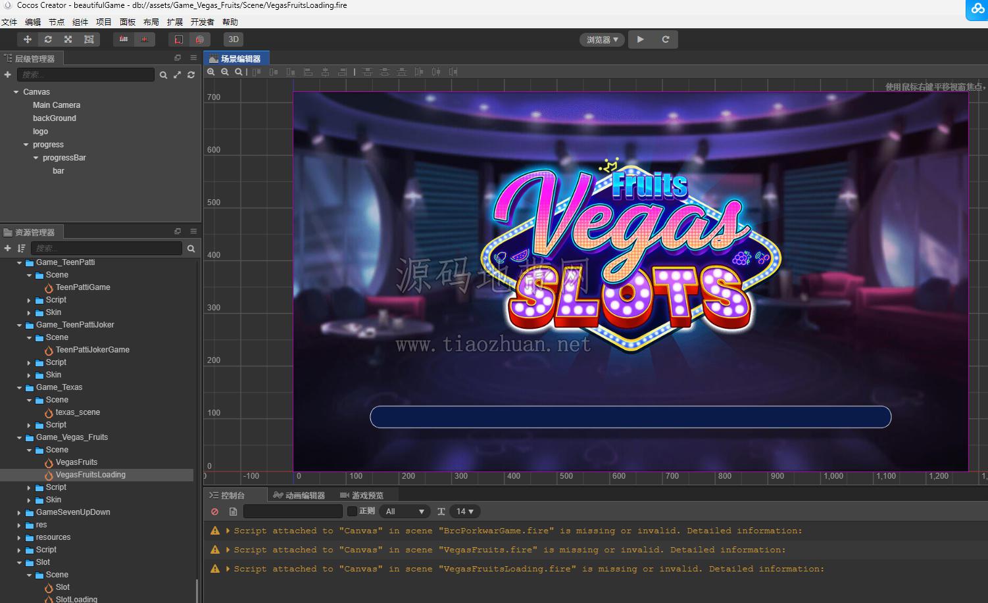Open the TeenPattiGame scene file
This screenshot has width=988, height=603.
click(x=83, y=287)
